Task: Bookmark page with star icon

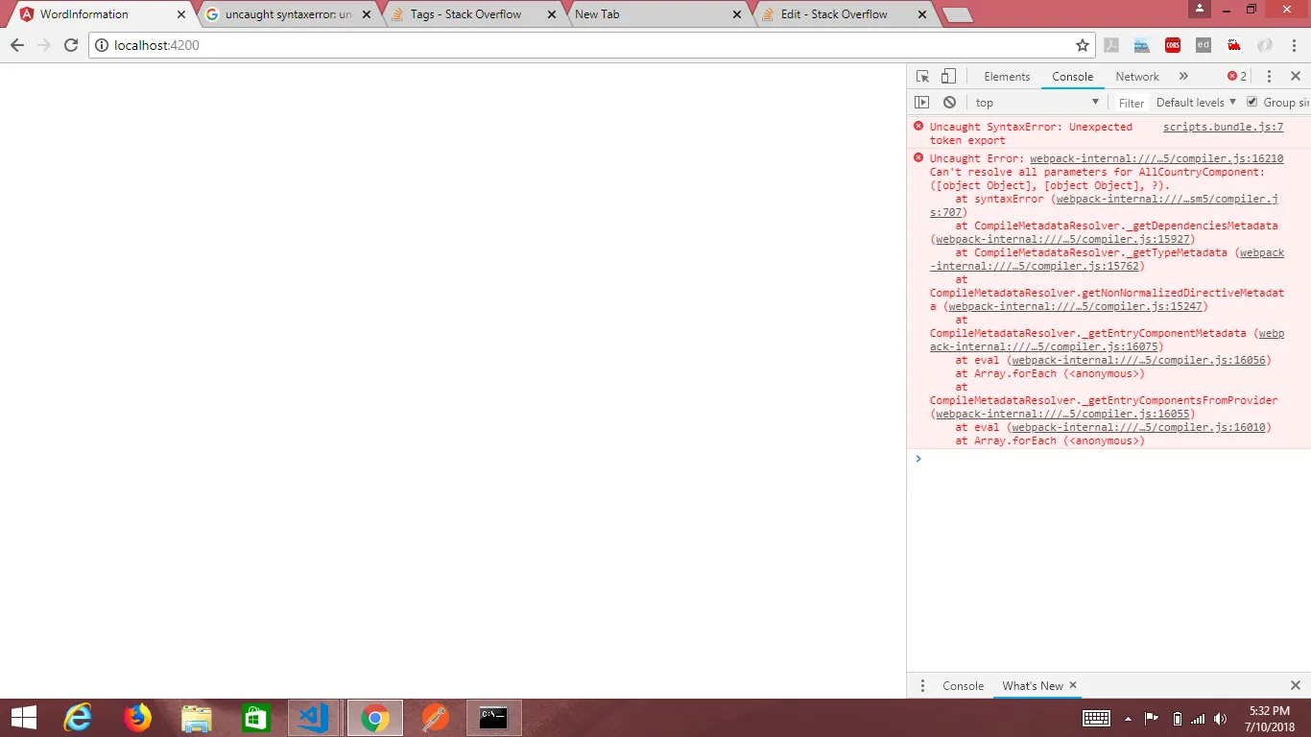Action: point(1083,45)
